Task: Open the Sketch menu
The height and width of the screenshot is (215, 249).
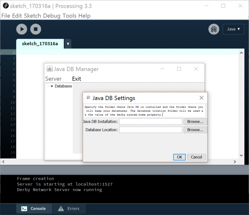Action: 33,16
